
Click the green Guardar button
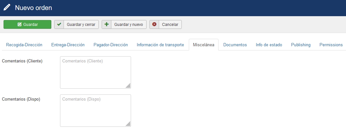click(x=27, y=25)
